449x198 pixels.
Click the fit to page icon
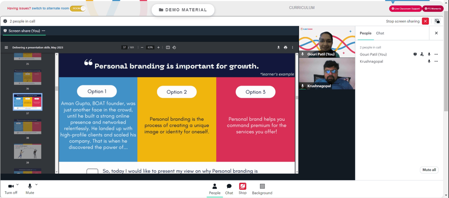(168, 48)
